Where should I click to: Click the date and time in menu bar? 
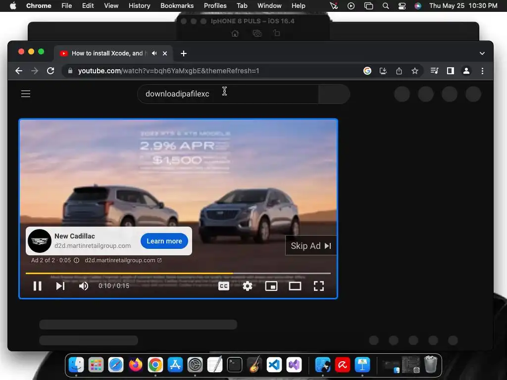tap(463, 5)
